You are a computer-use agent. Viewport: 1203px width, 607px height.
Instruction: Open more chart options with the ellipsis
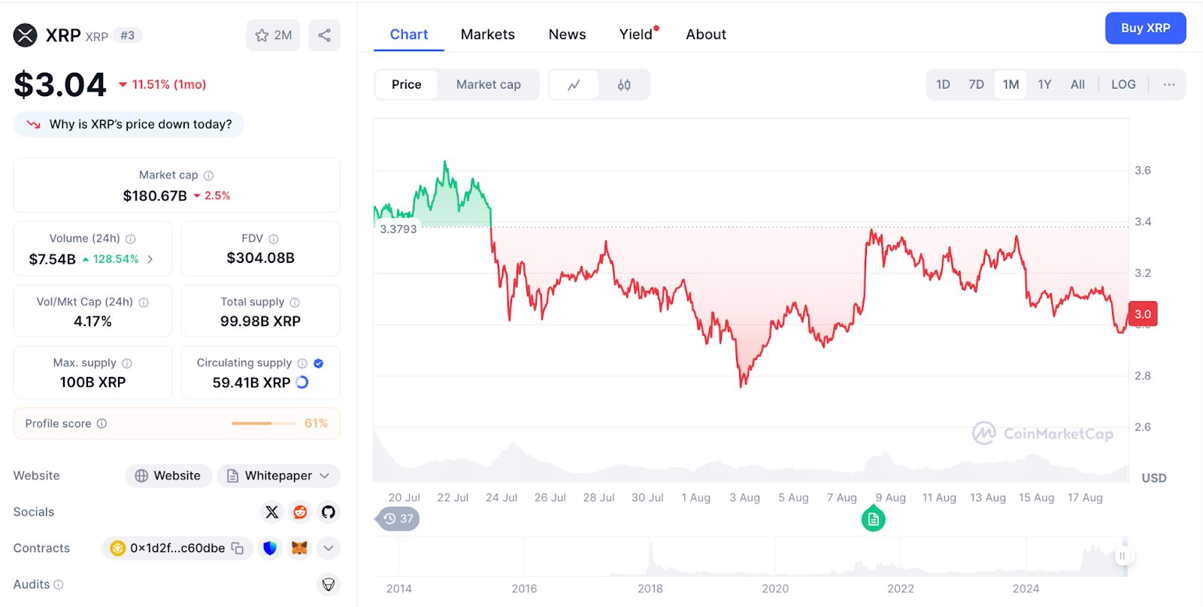click(x=1168, y=84)
